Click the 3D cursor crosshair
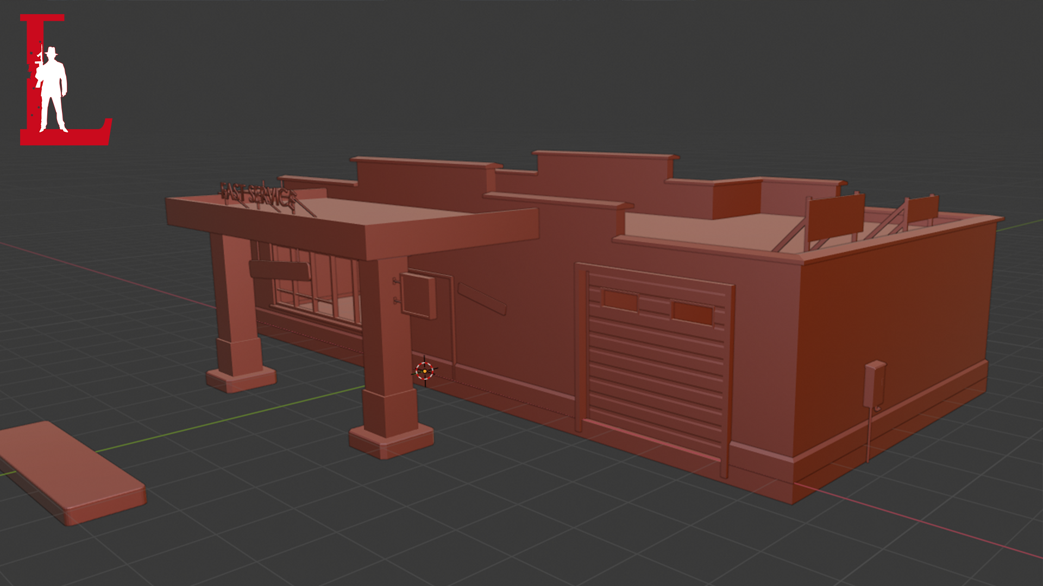Image resolution: width=1043 pixels, height=586 pixels. click(424, 371)
